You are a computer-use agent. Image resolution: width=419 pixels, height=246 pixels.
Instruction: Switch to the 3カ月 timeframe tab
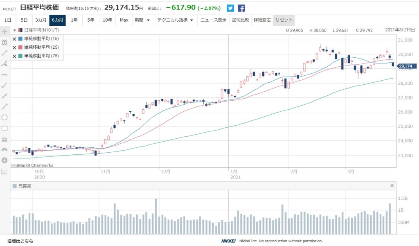coord(40,20)
